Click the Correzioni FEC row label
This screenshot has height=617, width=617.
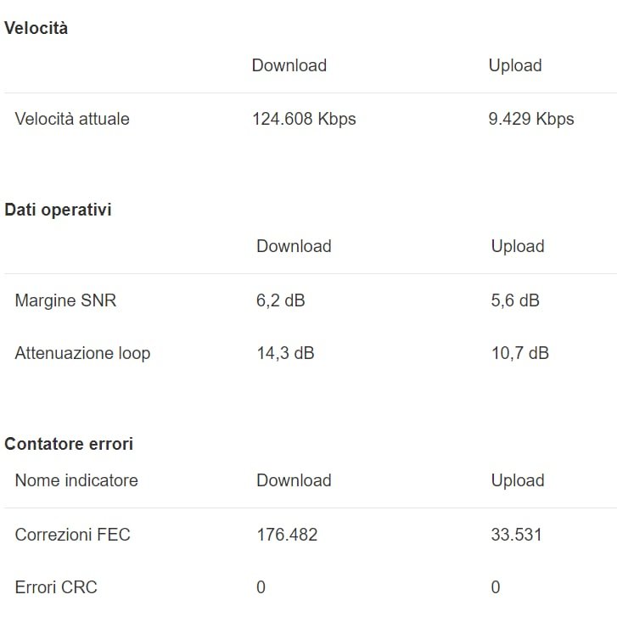pyautogui.click(x=73, y=535)
